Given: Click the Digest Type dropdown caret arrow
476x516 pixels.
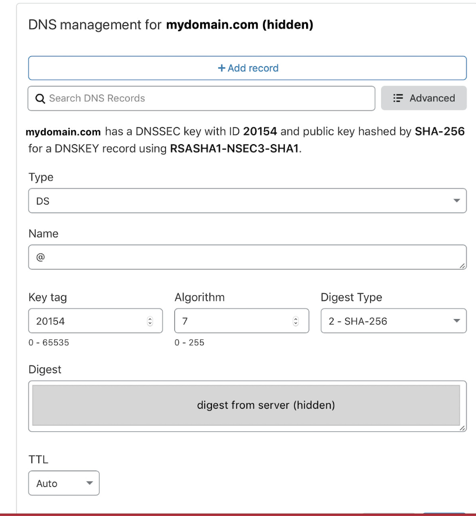Looking at the screenshot, I should click(x=456, y=321).
